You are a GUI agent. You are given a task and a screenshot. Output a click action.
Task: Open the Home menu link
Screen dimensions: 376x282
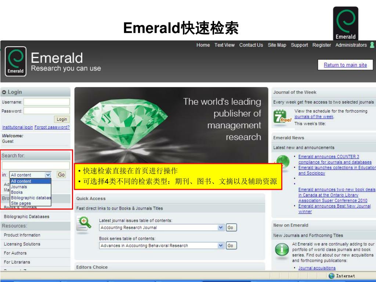(203, 45)
